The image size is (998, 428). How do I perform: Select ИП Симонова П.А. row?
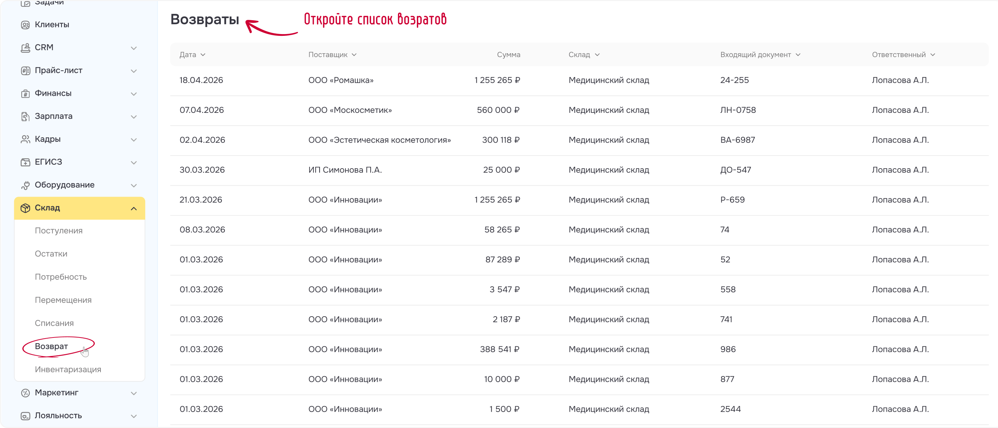pyautogui.click(x=579, y=170)
